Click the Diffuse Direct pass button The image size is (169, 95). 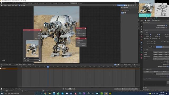[155, 52]
